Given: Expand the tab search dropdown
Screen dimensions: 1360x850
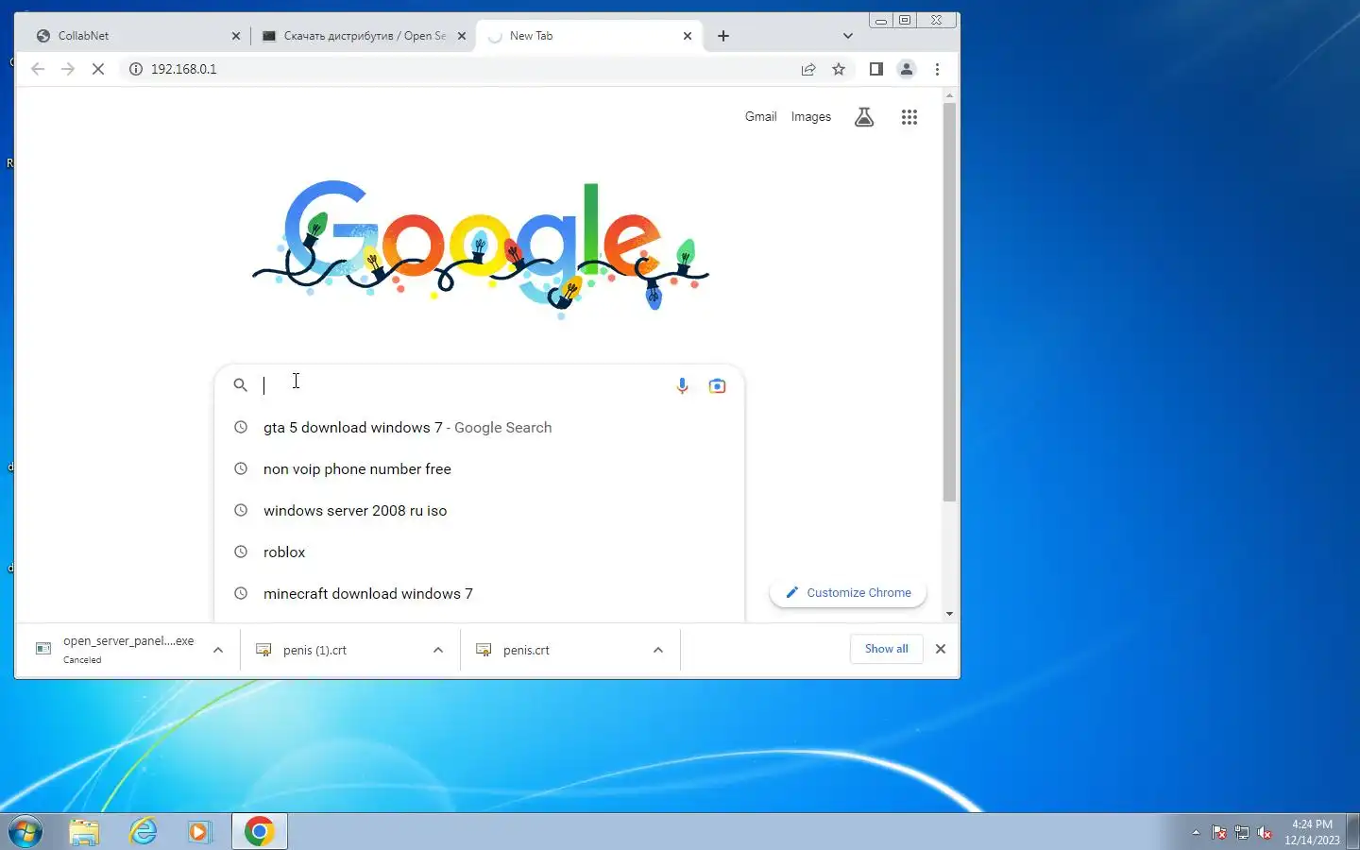Looking at the screenshot, I should [x=848, y=36].
